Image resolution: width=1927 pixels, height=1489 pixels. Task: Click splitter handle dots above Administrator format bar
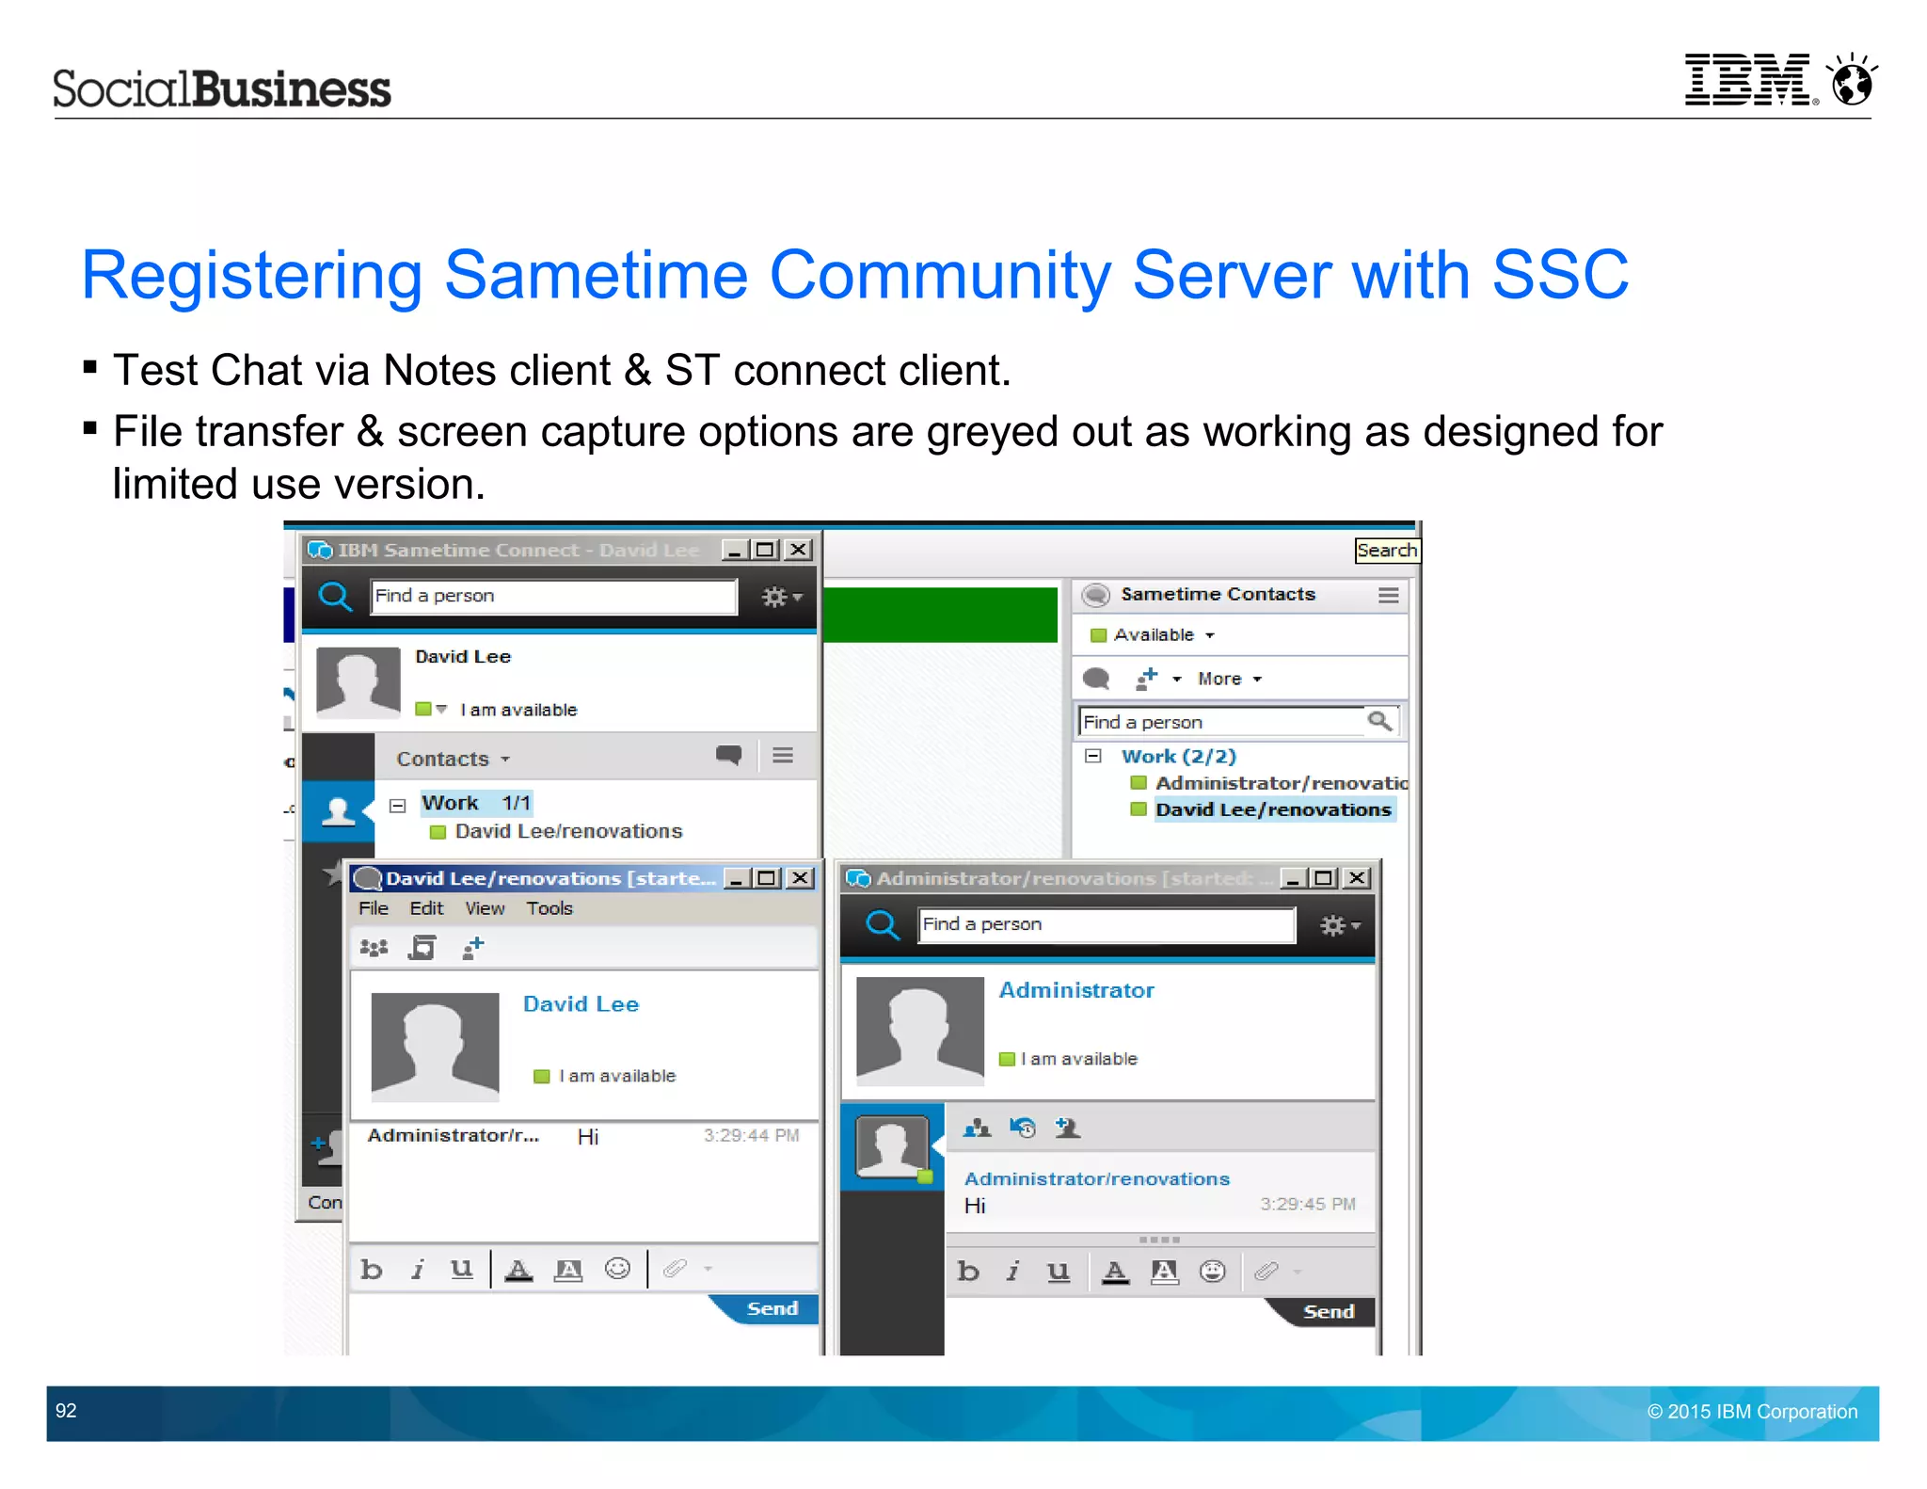[x=1159, y=1240]
